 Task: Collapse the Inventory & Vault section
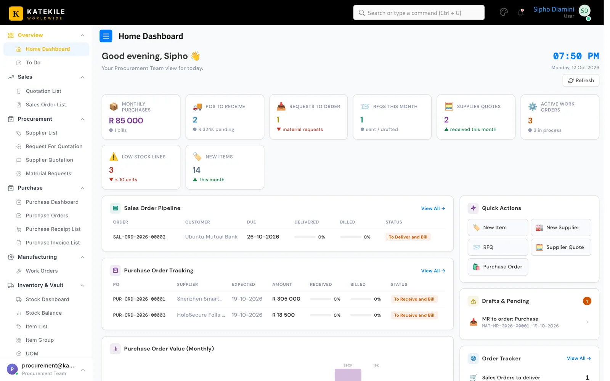click(82, 286)
